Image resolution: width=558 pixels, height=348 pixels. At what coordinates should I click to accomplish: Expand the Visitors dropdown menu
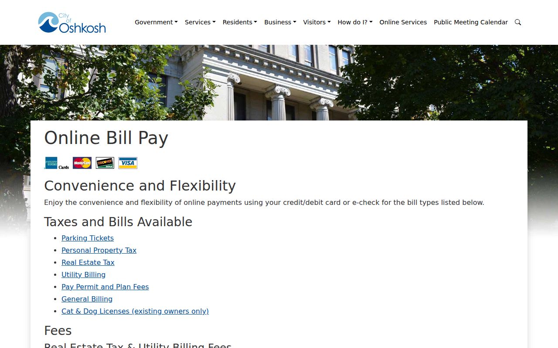tap(317, 22)
